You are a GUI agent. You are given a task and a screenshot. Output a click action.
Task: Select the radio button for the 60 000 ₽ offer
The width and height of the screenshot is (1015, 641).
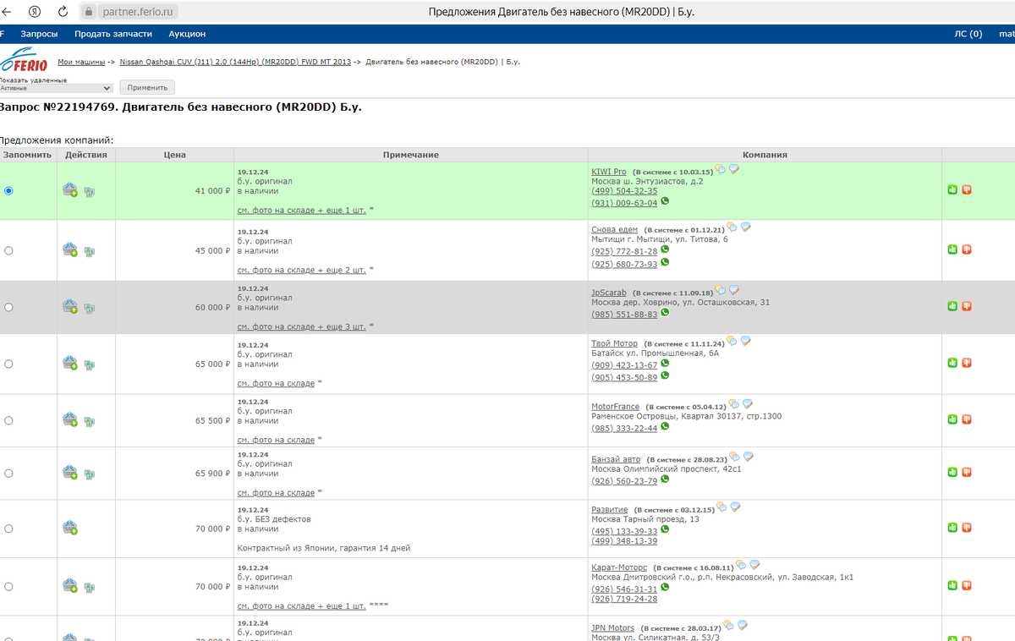(8, 307)
